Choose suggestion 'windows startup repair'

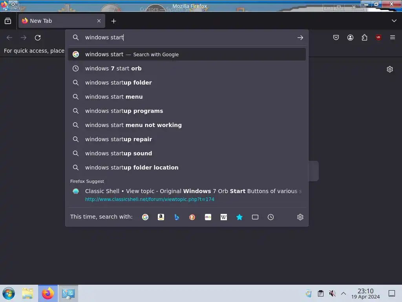point(186,139)
